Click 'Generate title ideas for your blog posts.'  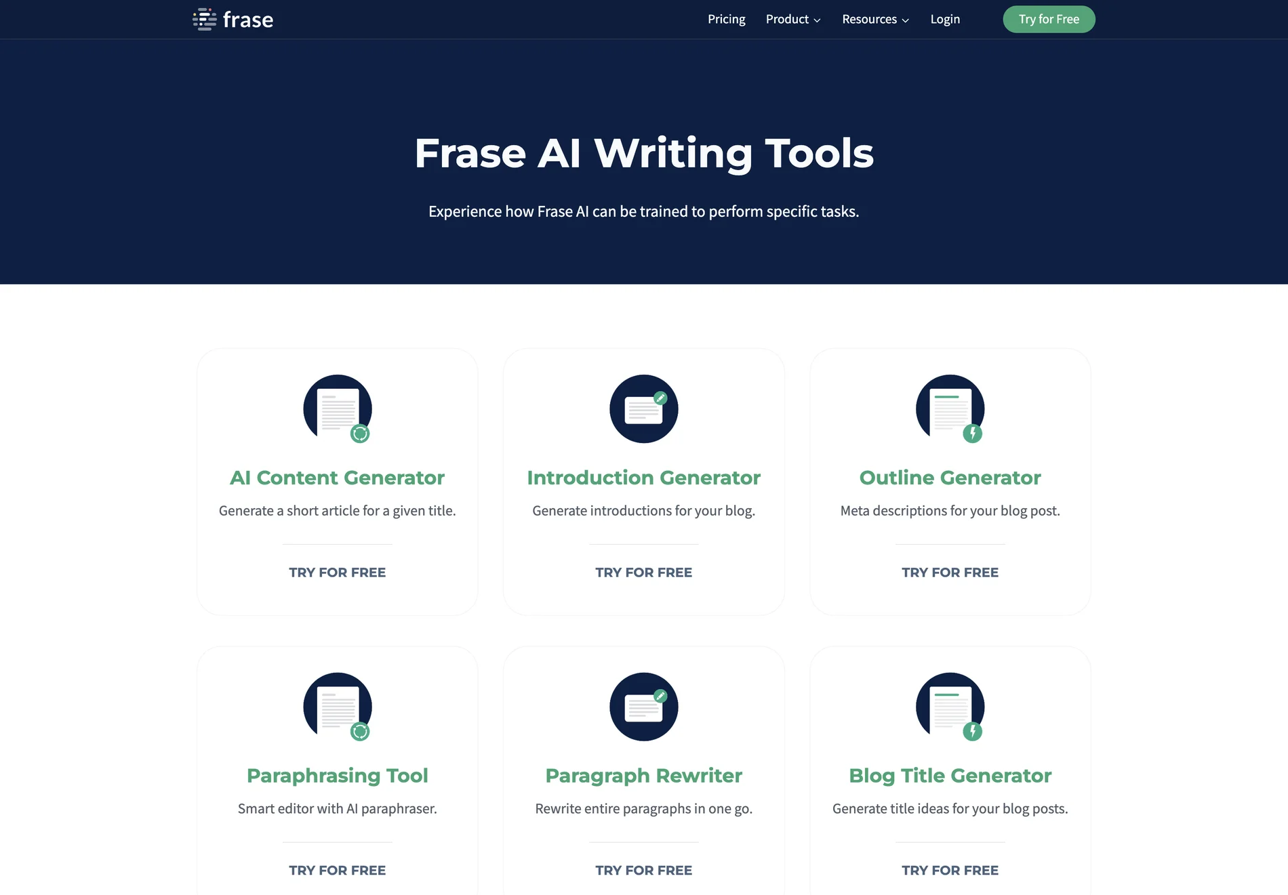(x=950, y=809)
